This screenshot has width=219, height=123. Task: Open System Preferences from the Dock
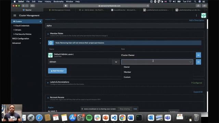pyautogui.click(x=81, y=118)
